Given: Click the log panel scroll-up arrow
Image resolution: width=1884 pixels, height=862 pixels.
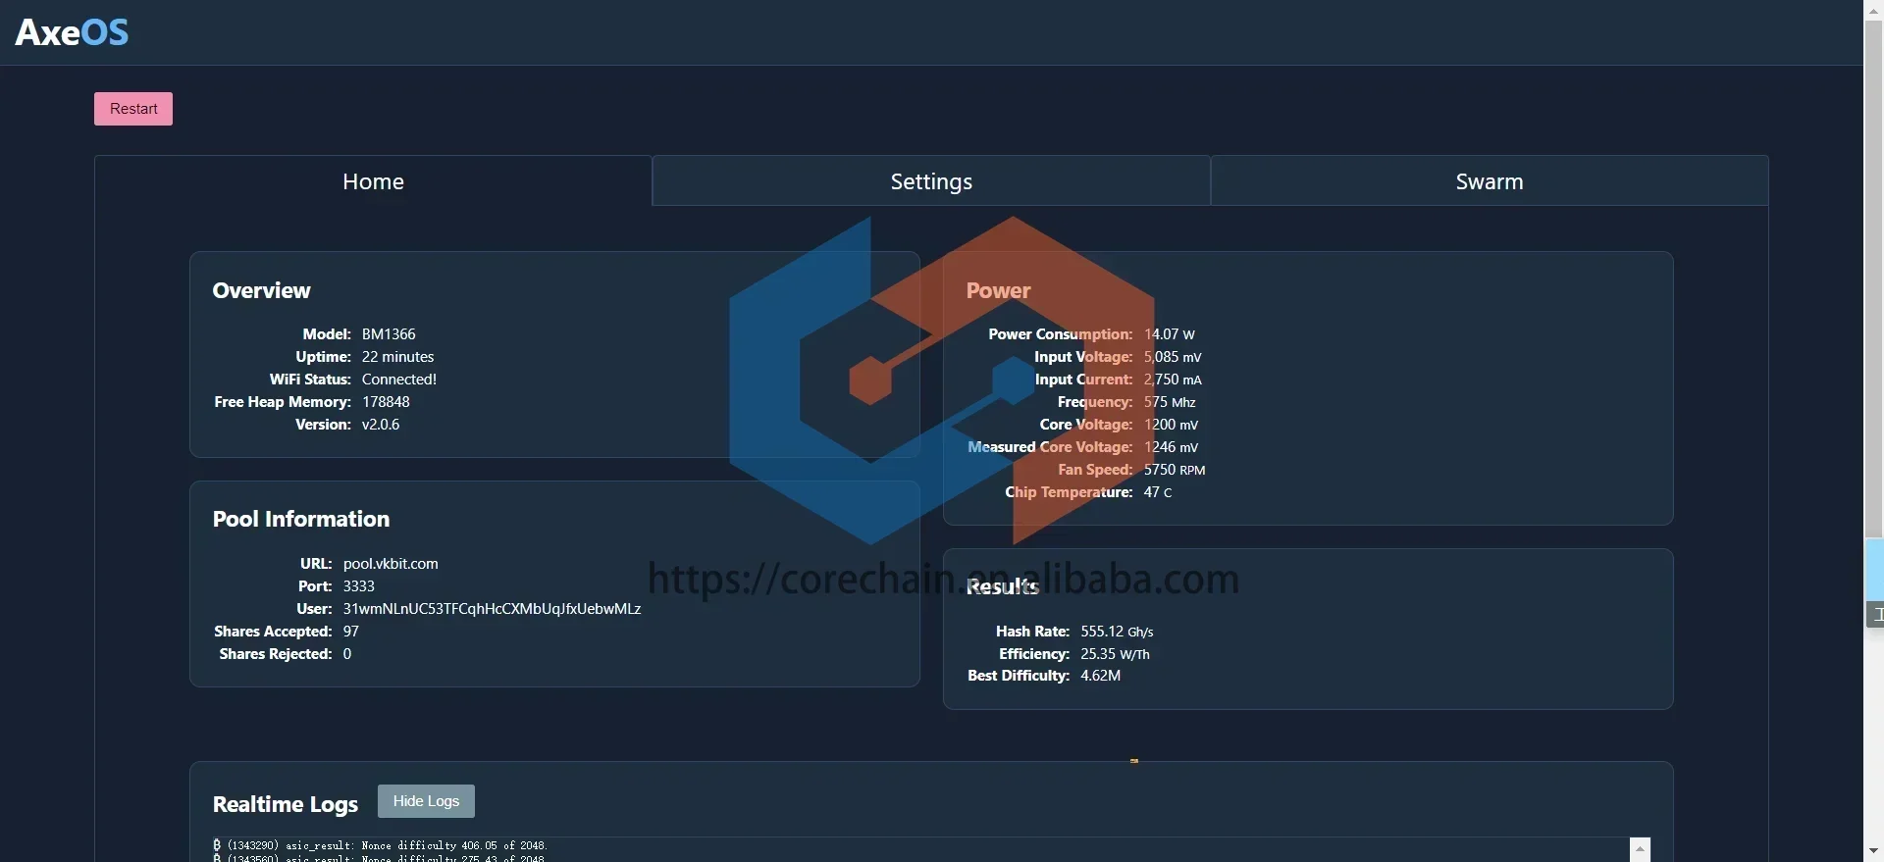Looking at the screenshot, I should tap(1640, 849).
